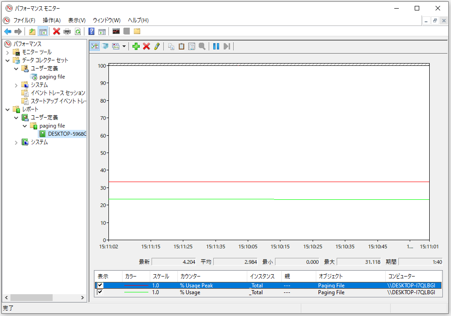Click the green plus Add Counter icon
The width and height of the screenshot is (451, 316).
136,46
